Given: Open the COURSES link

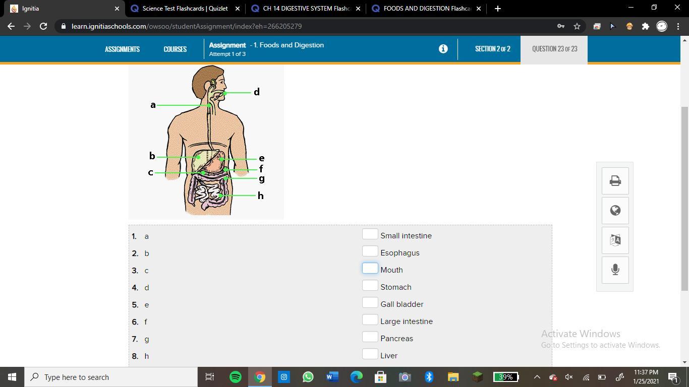Looking at the screenshot, I should 175,49.
